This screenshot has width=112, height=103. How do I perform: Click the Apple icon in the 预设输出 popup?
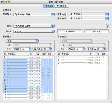(x=71, y=14)
